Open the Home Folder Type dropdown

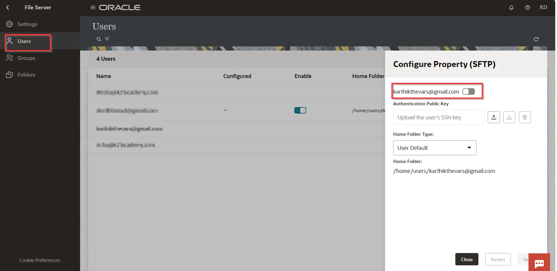coord(435,148)
